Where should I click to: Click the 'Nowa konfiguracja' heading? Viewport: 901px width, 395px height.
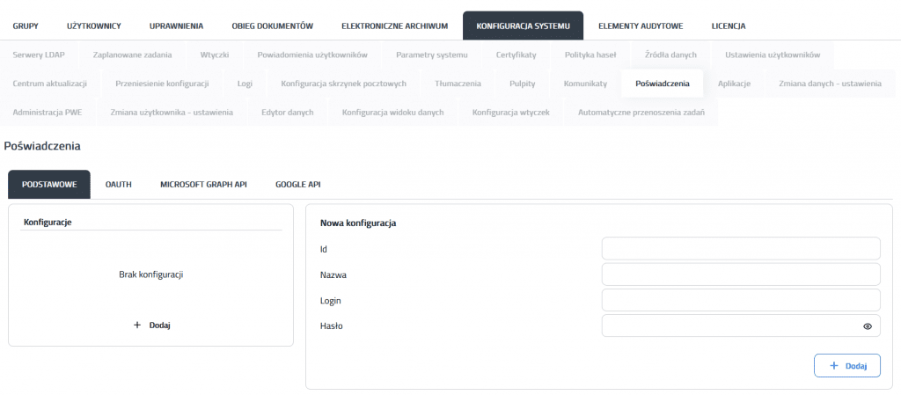[x=358, y=223]
